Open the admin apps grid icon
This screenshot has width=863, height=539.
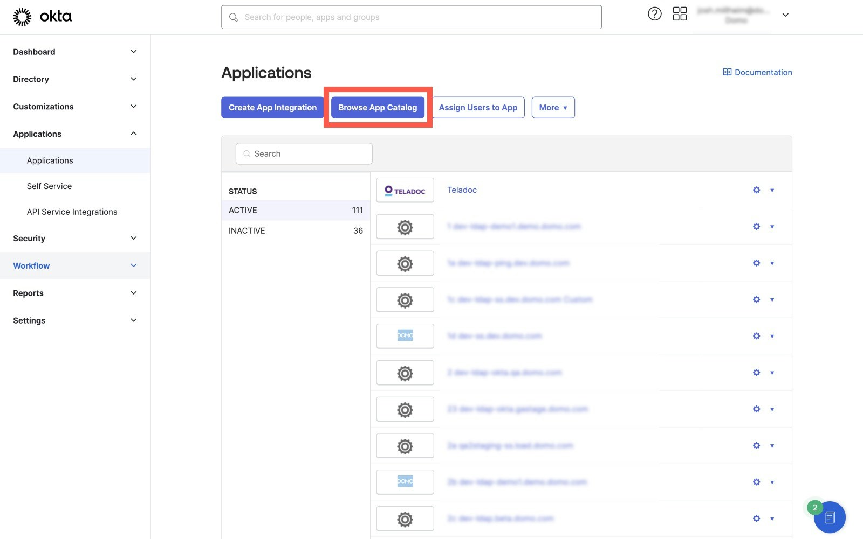[680, 13]
